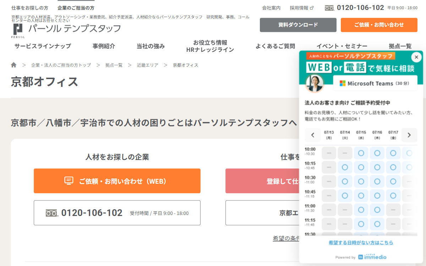
Task: Click the pink 登録して仕事 button
Action: [x=262, y=181]
